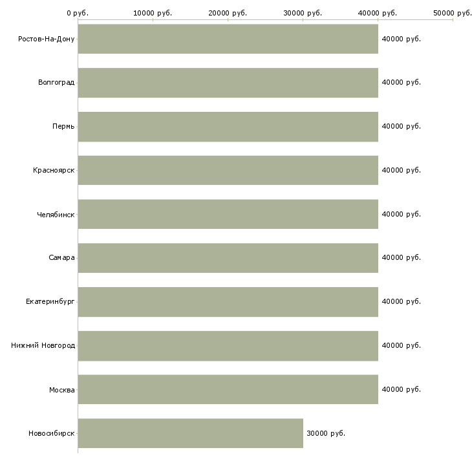Select the Красноярск bar
The width and height of the screenshot is (472, 472).
228,170
